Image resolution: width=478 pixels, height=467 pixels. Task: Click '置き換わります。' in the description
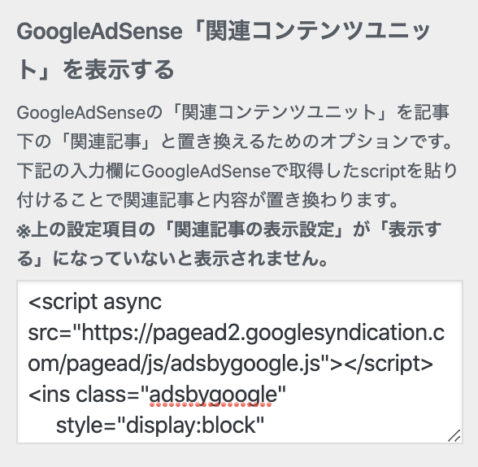click(x=332, y=200)
